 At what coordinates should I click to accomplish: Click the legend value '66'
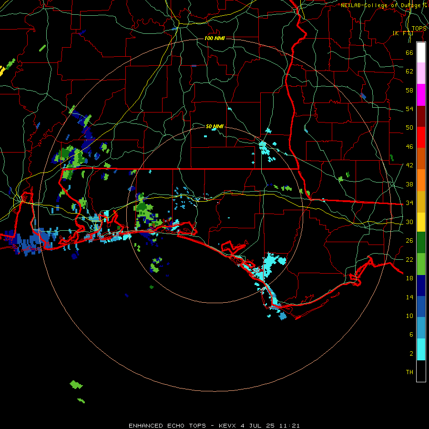pyautogui.click(x=409, y=52)
